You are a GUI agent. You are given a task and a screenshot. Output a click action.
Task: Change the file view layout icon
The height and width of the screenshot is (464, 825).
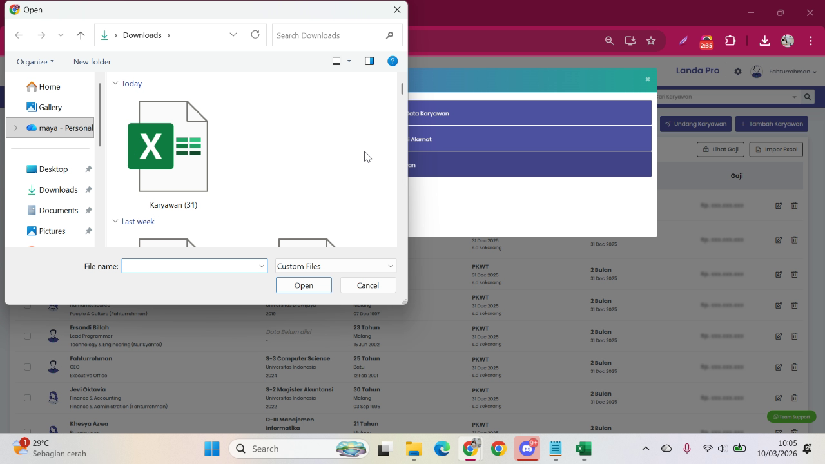tap(336, 61)
